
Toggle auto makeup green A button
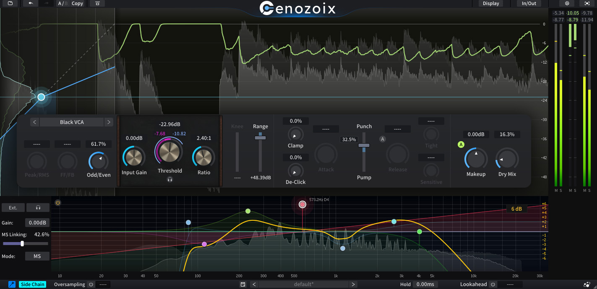click(x=461, y=144)
